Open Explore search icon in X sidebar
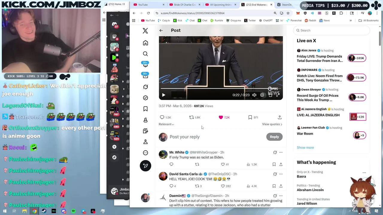The height and width of the screenshot is (215, 383). tap(145, 54)
